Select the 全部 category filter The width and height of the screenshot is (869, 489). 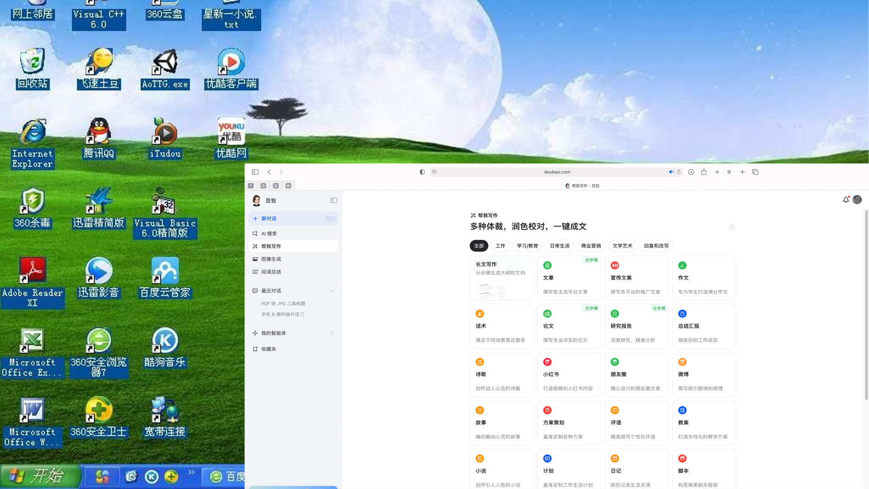[479, 246]
